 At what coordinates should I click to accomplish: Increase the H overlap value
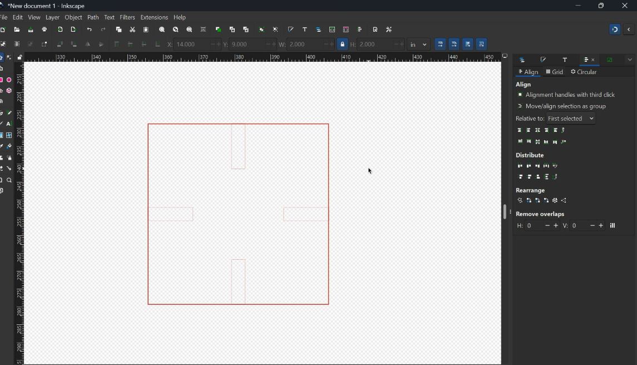pyautogui.click(x=556, y=225)
